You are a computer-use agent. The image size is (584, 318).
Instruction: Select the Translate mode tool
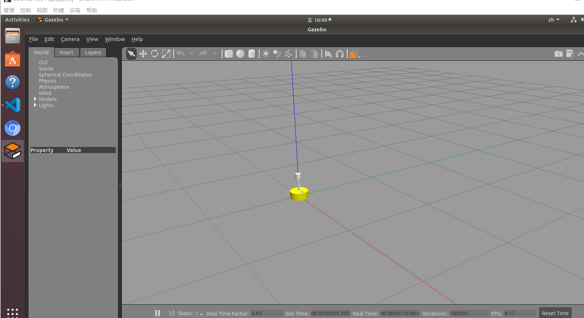(143, 54)
